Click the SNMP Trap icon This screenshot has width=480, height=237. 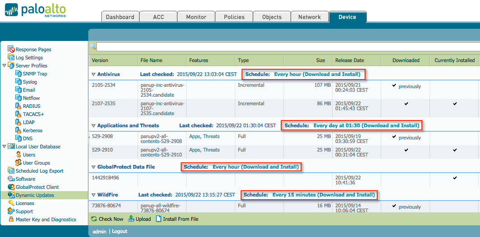coord(18,74)
